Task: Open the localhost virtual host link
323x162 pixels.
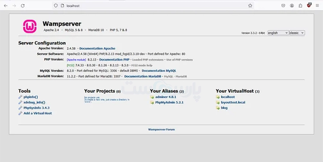Action: (x=228, y=97)
